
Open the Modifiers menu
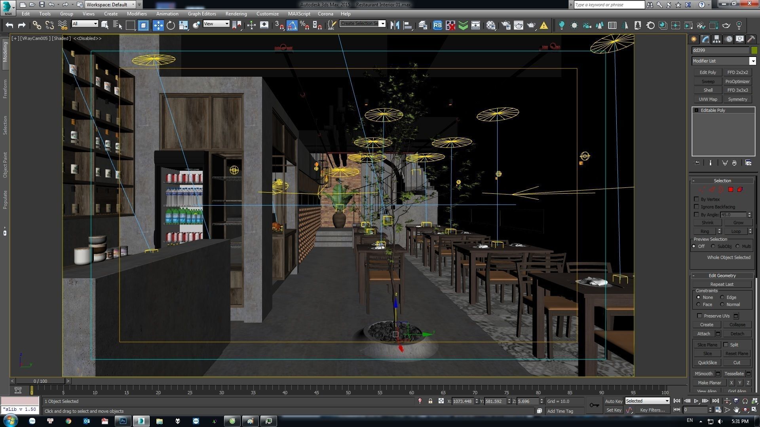pos(137,13)
